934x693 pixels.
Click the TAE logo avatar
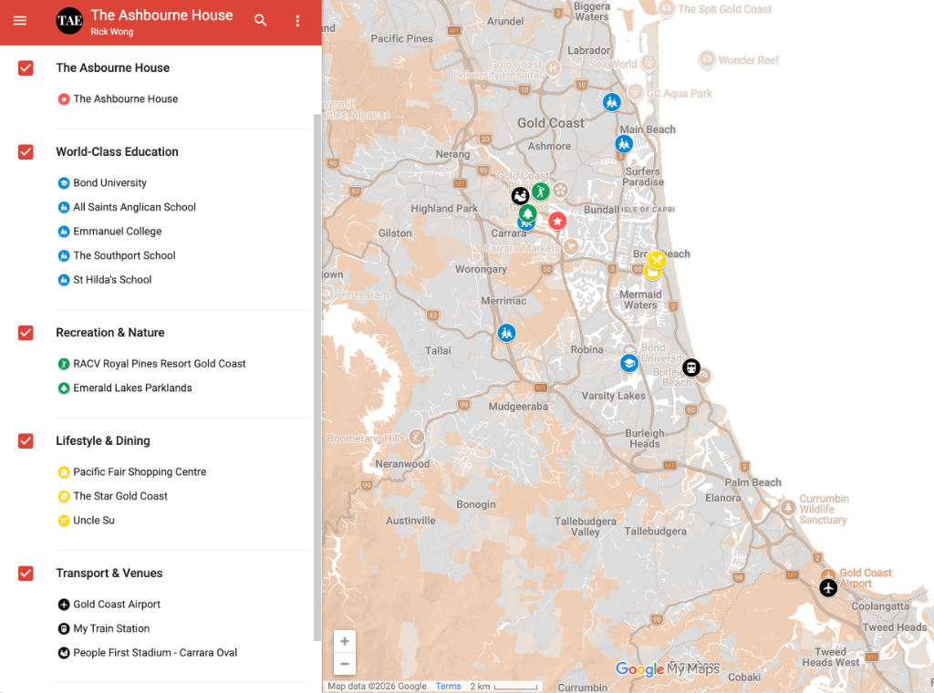coord(69,21)
